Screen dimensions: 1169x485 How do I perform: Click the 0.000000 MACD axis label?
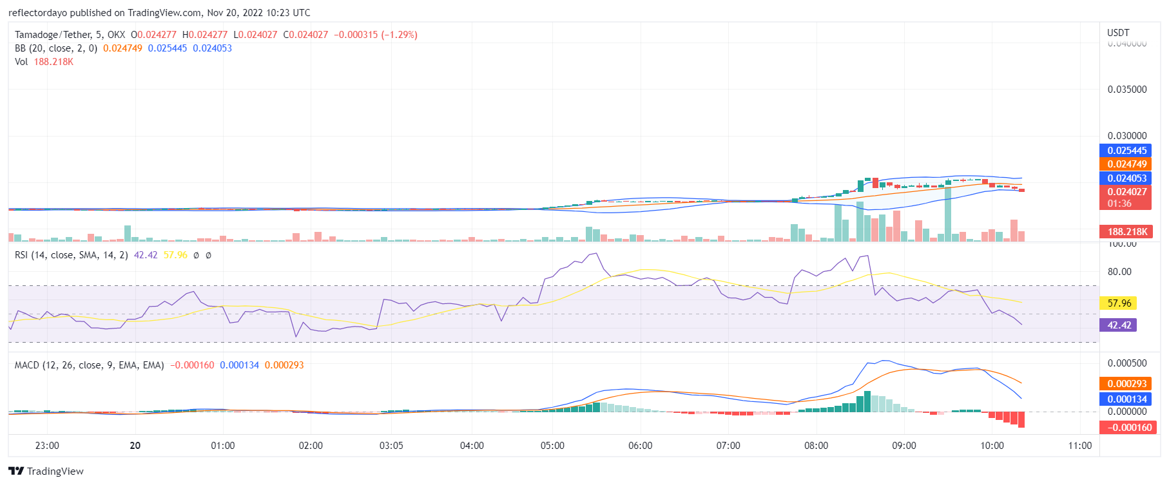point(1127,412)
